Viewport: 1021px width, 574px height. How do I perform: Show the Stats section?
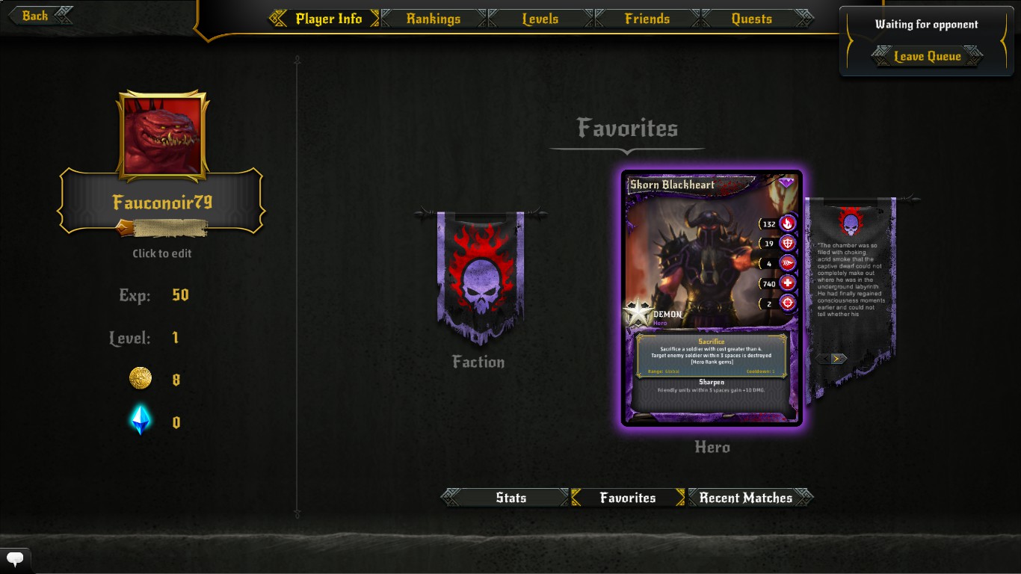tap(511, 498)
